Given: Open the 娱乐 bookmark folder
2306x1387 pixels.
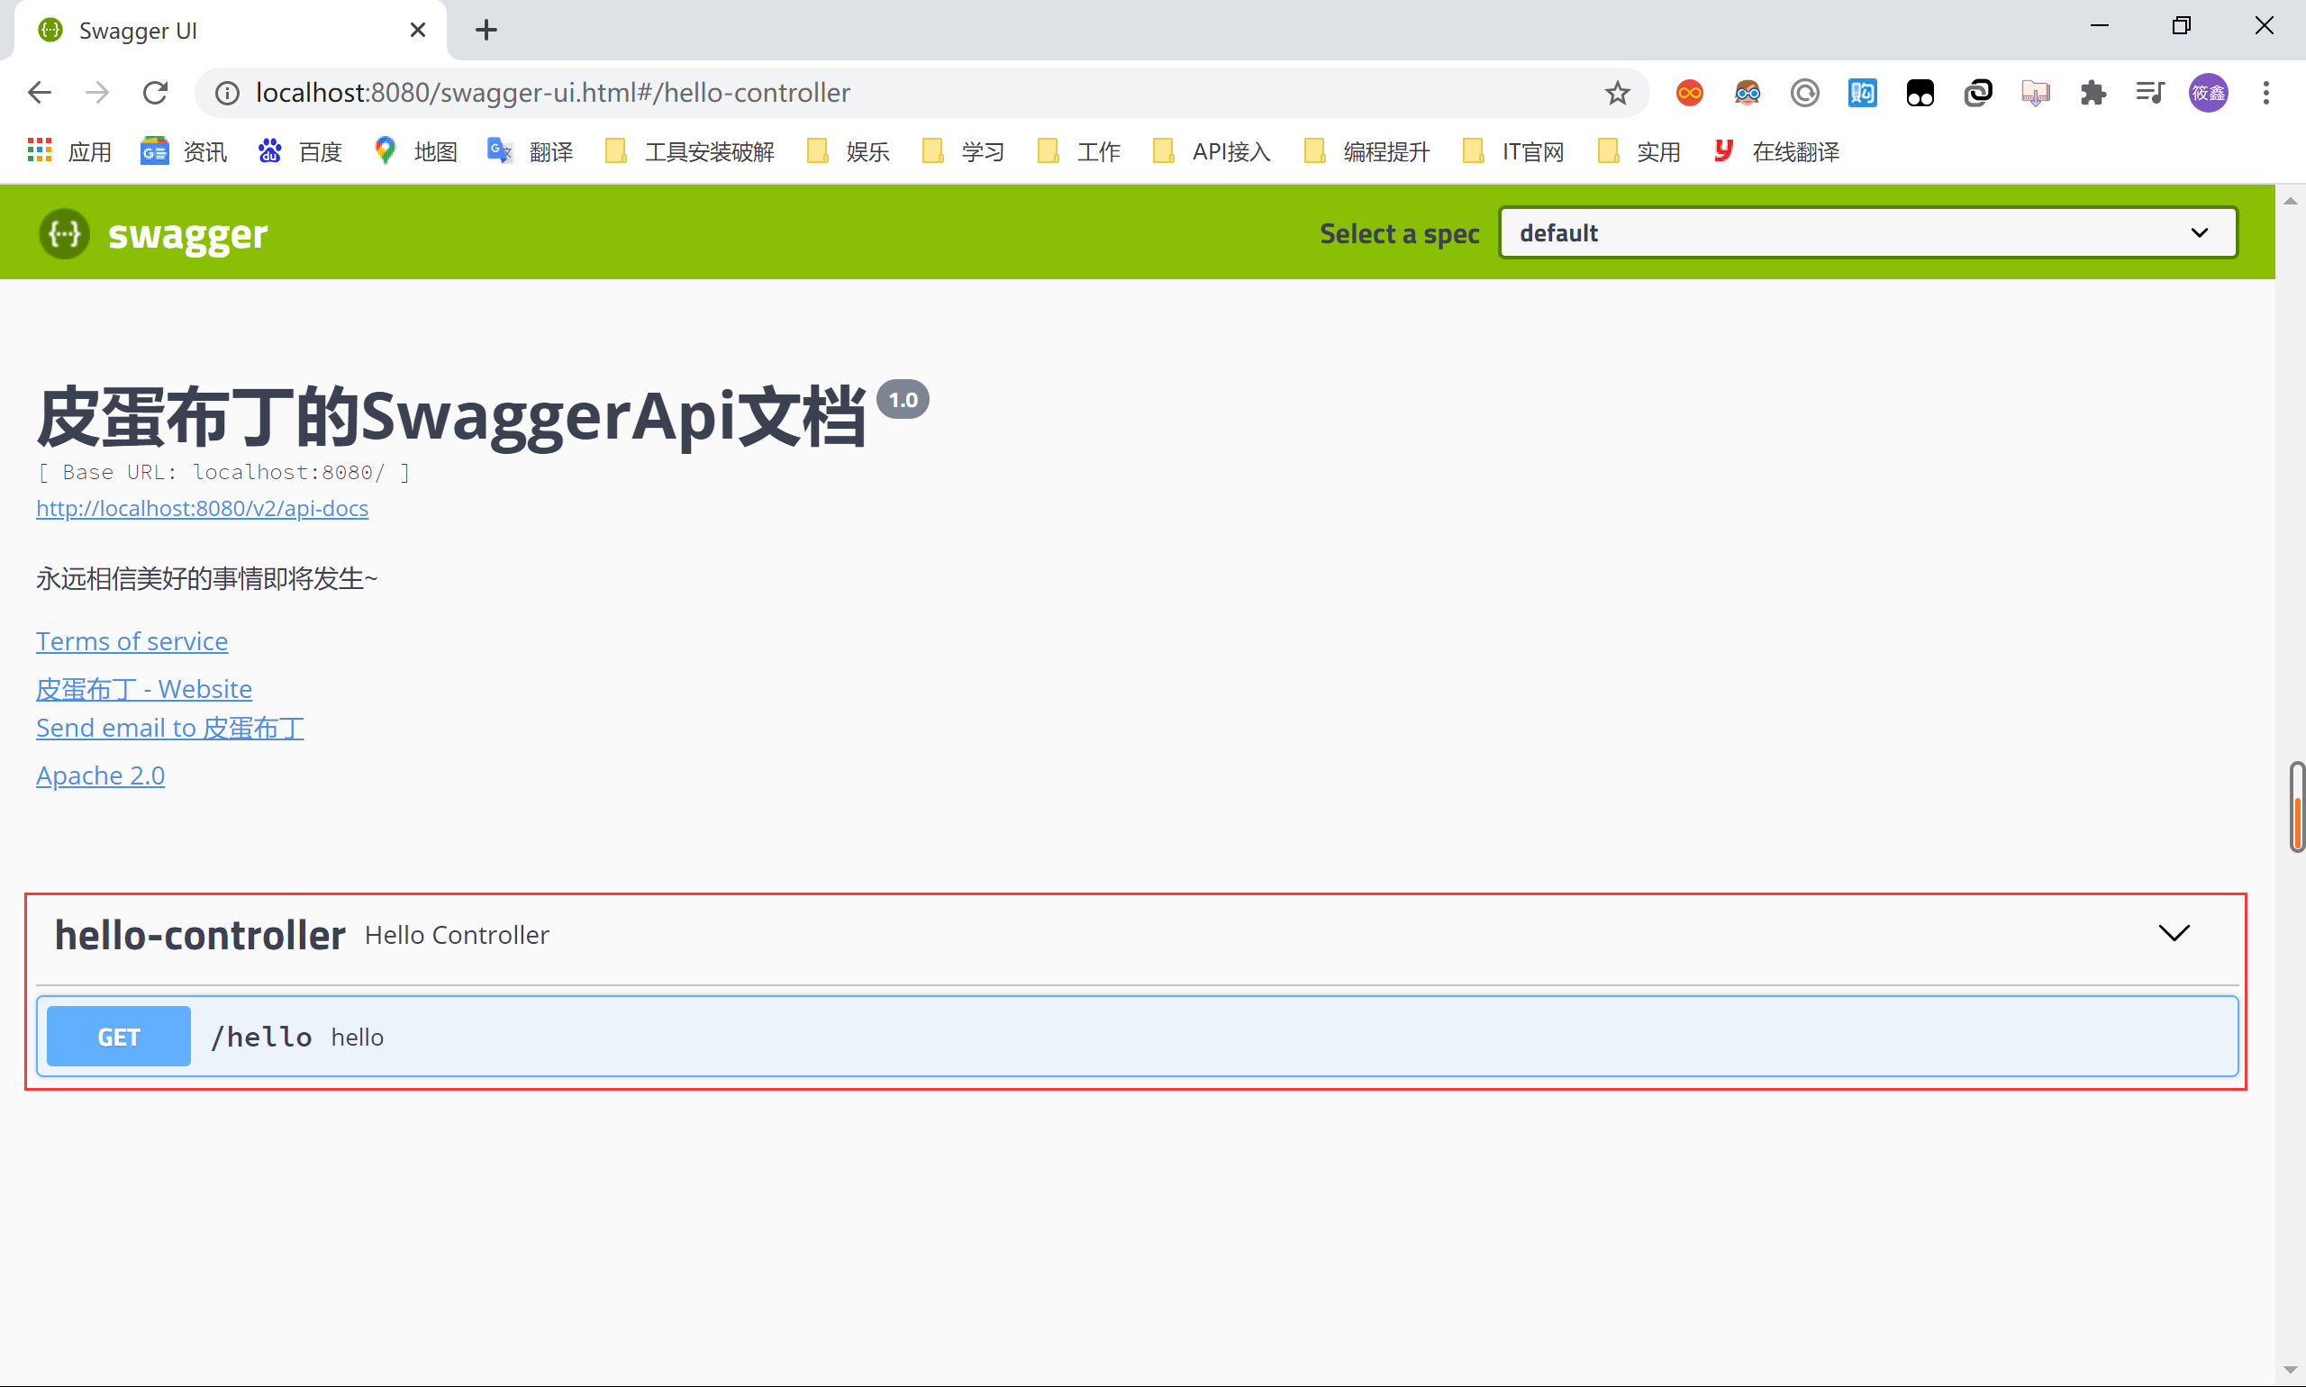Looking at the screenshot, I should [x=848, y=151].
